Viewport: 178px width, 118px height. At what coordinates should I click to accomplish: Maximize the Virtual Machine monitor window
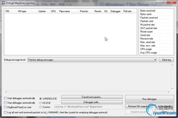164,2
